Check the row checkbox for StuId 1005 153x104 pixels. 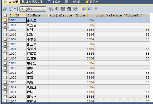point(5,44)
